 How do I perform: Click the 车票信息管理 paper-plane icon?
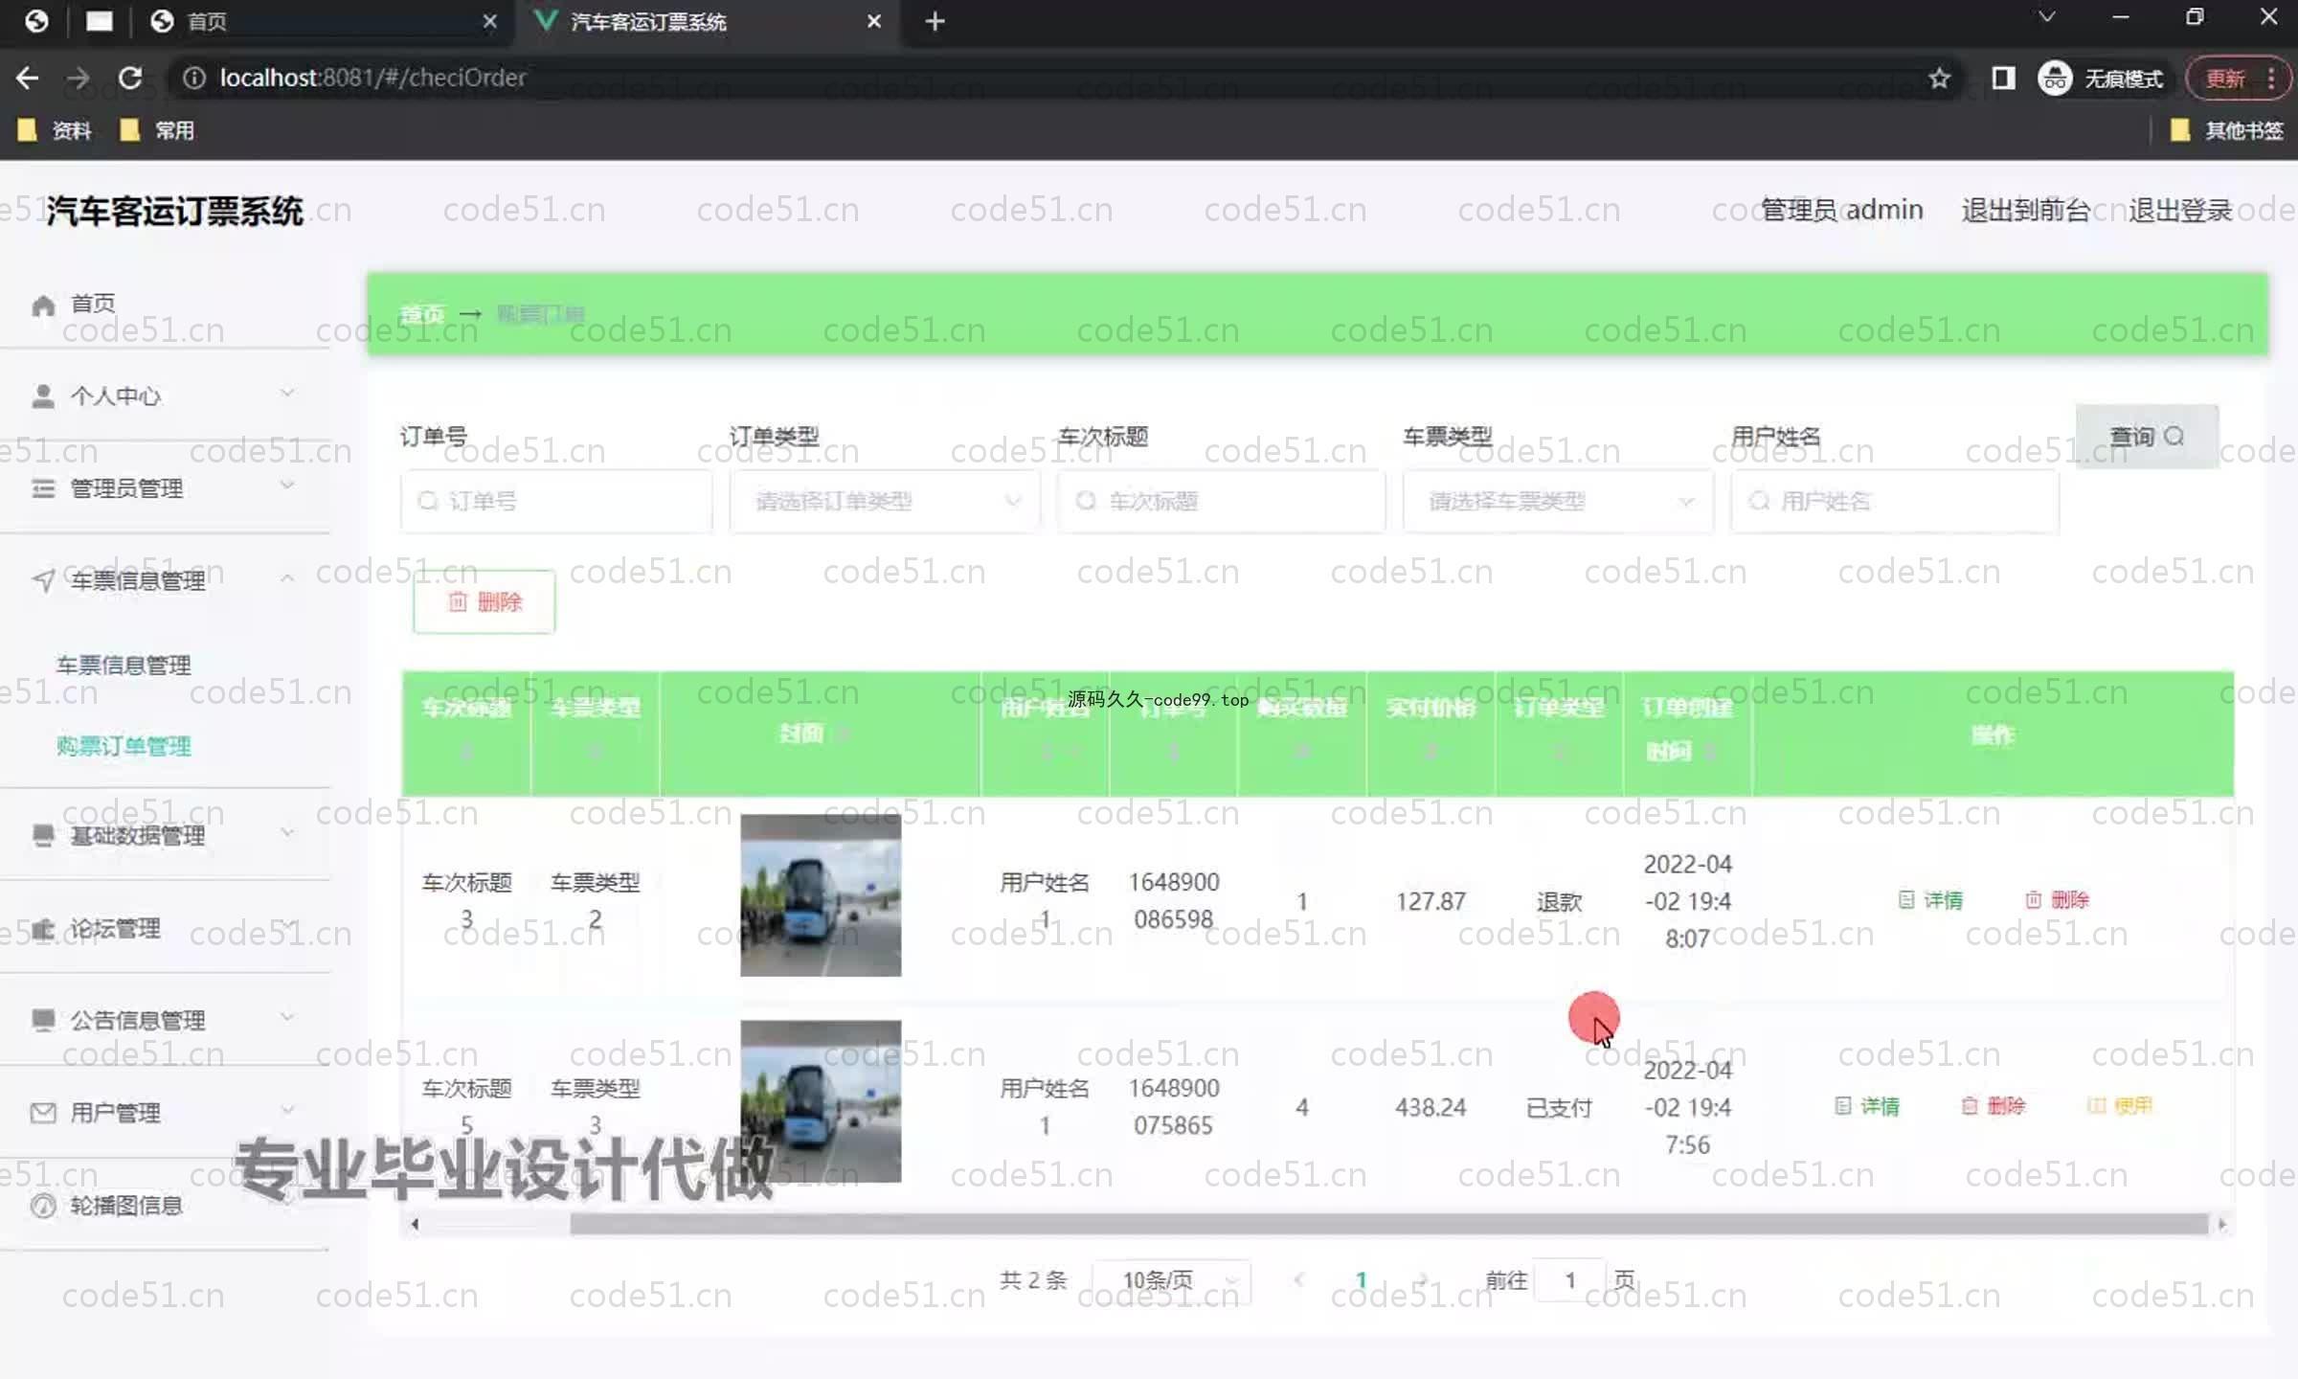point(43,580)
